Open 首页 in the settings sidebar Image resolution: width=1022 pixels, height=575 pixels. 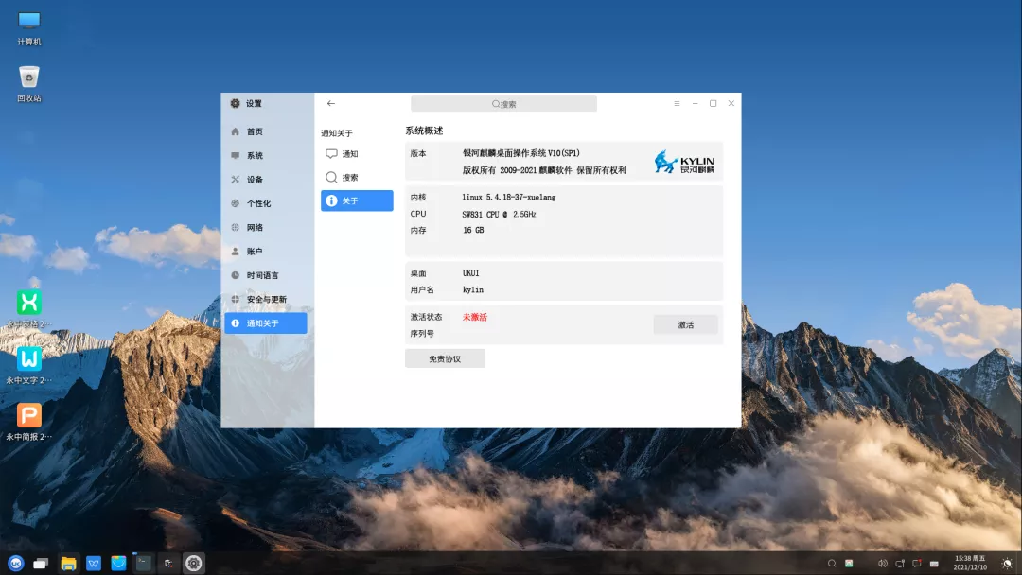click(x=265, y=131)
